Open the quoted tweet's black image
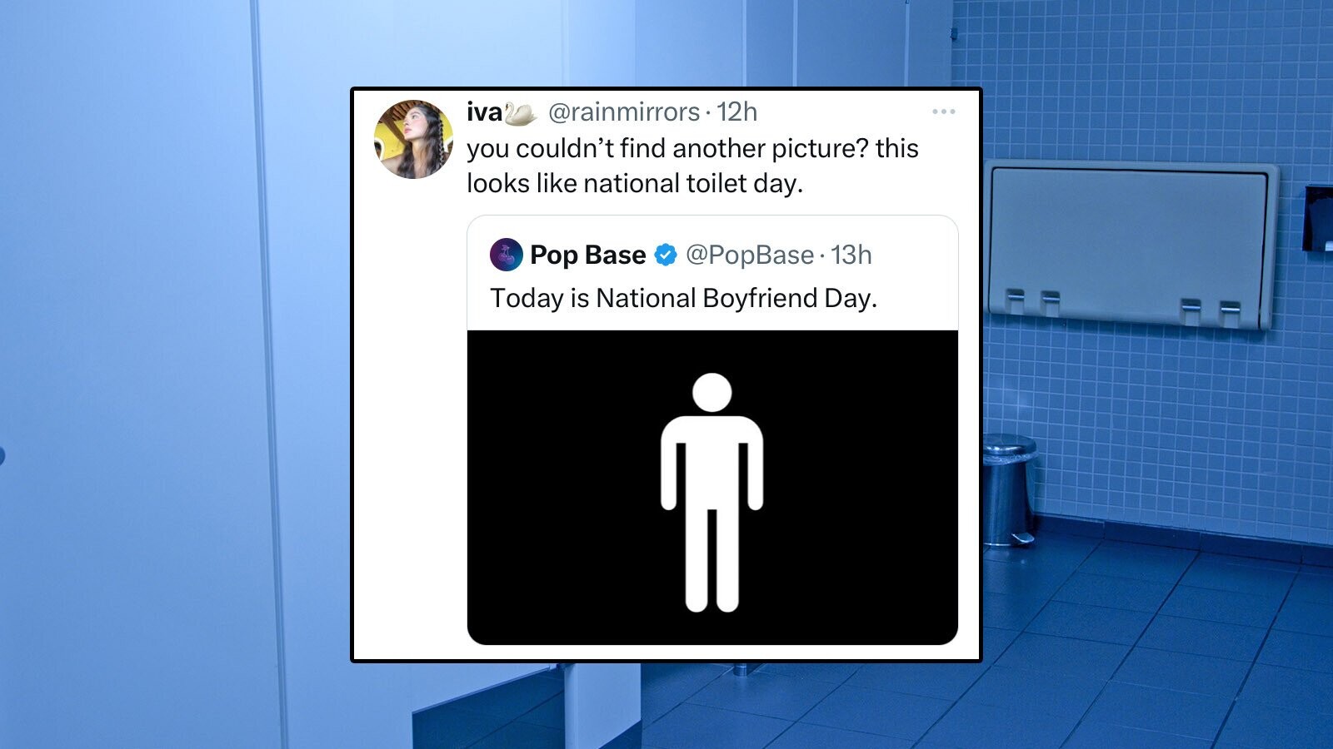Viewport: 1333px width, 749px height. [712, 487]
